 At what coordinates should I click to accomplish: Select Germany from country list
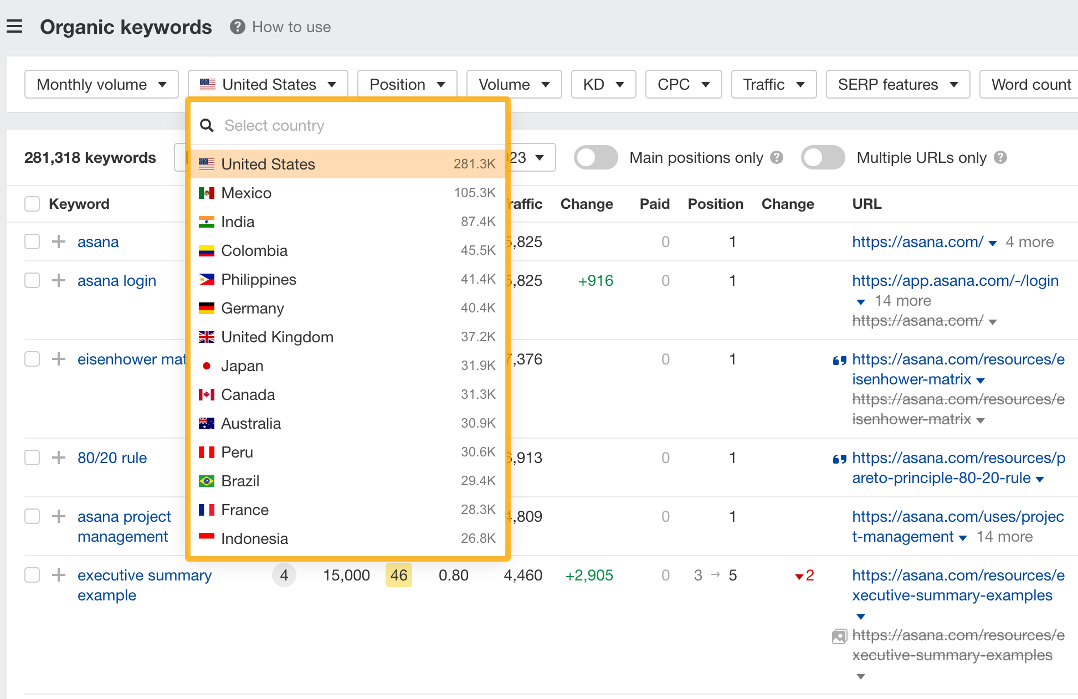tap(347, 309)
